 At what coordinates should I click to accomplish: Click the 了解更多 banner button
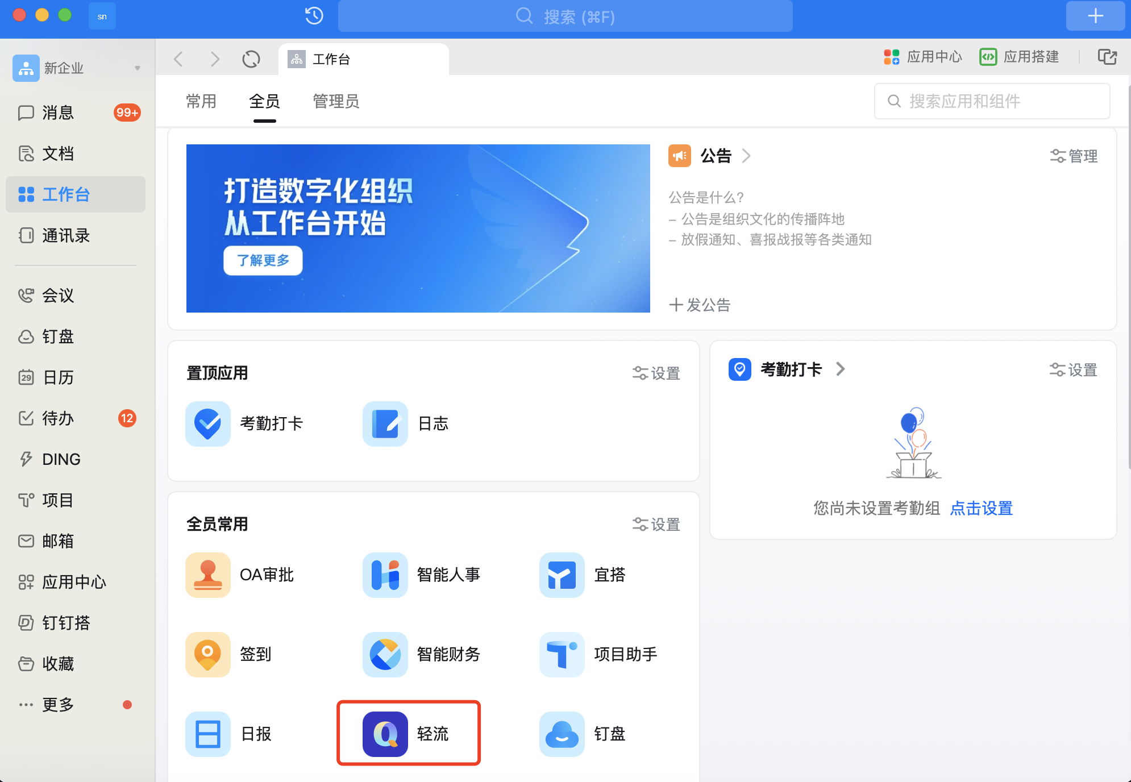tap(263, 260)
